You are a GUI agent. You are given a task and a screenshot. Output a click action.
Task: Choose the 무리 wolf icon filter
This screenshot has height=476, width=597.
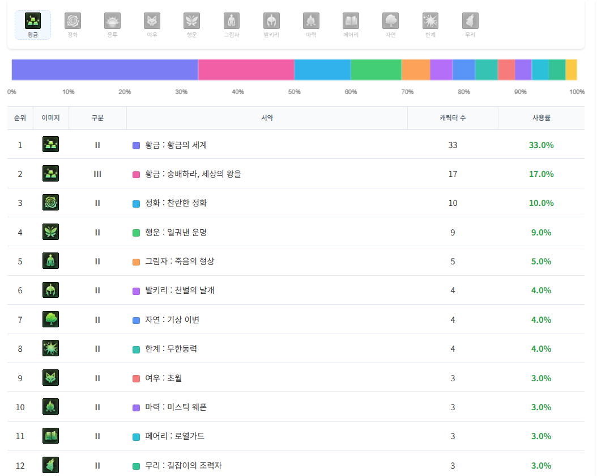[470, 22]
